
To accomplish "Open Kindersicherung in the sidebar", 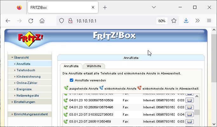I will pyautogui.click(x=30, y=77).
